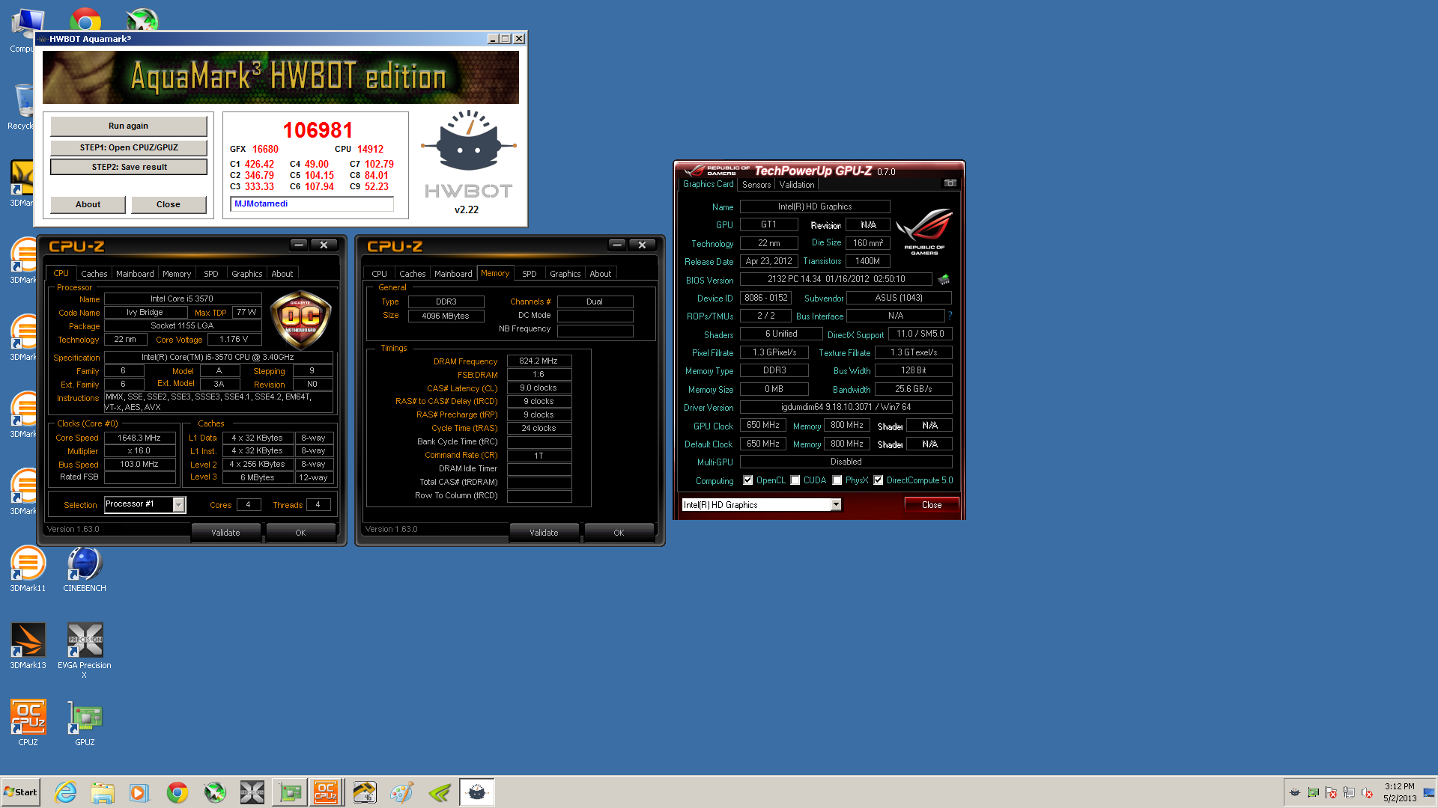Click the BIOS save chip icon in GPU-Z
Screen dimensions: 1438x808
coord(944,280)
